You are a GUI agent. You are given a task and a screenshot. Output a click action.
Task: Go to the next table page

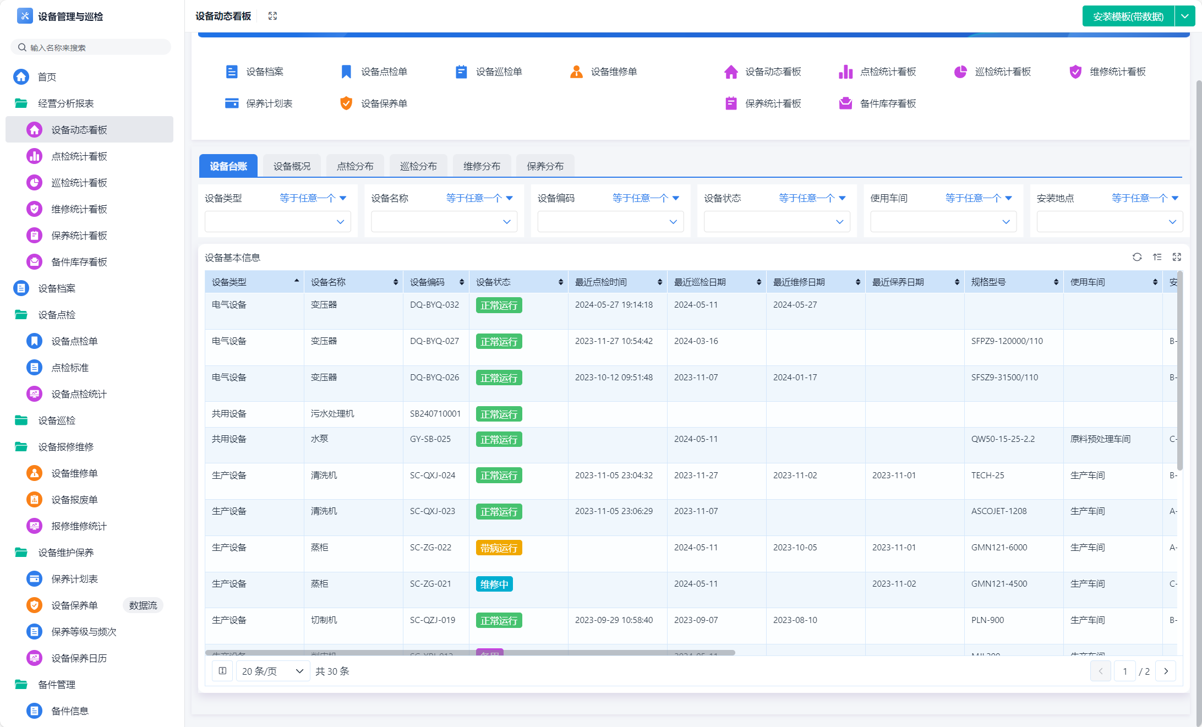pyautogui.click(x=1166, y=671)
